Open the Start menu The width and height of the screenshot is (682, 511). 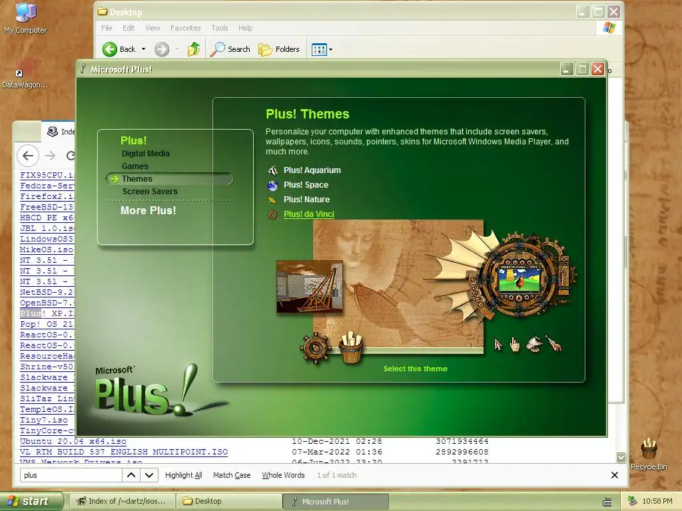[31, 502]
